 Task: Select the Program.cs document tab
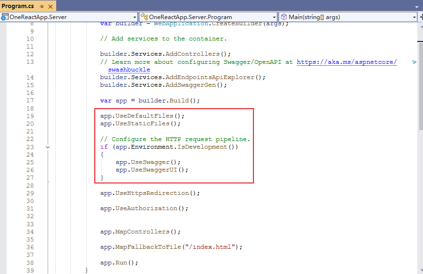[x=18, y=6]
